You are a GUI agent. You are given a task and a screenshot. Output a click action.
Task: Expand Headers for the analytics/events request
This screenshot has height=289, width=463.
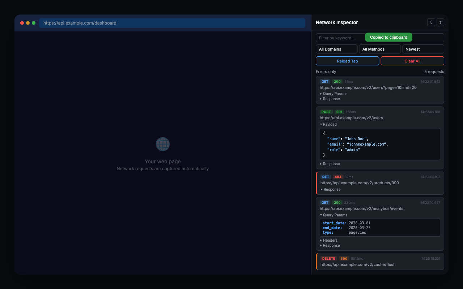click(328, 240)
